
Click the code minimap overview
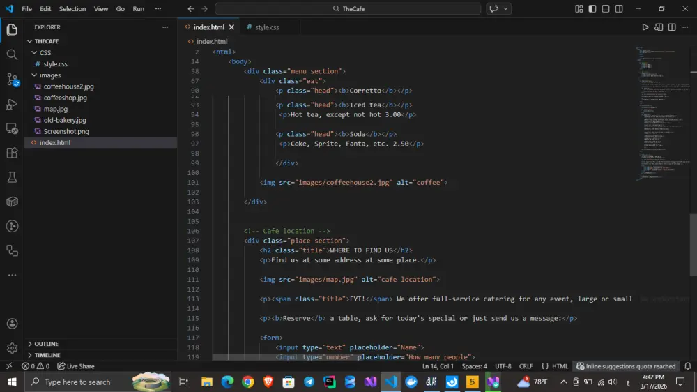click(662, 114)
